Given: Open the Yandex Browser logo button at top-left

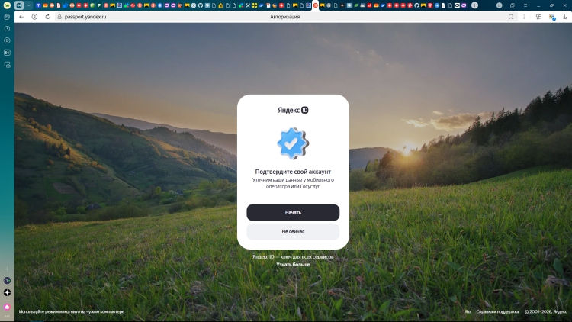Looking at the screenshot, I should tap(7, 5).
